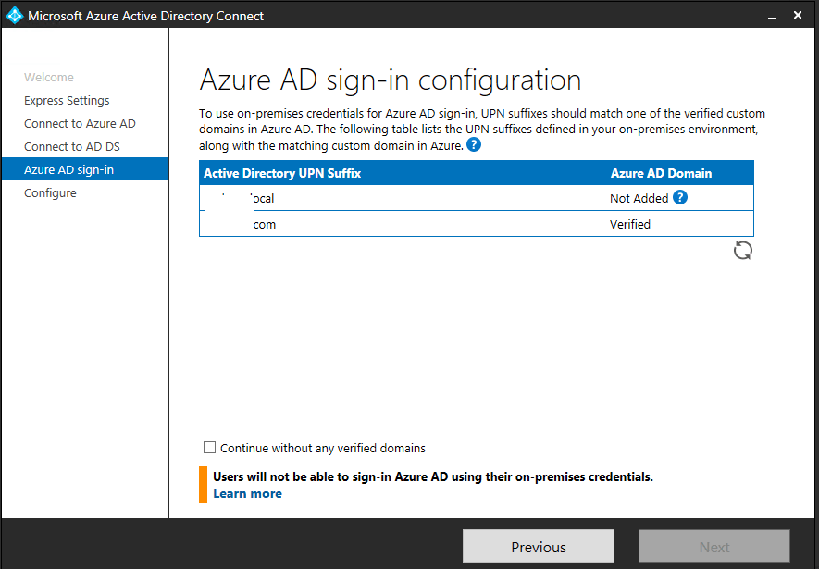Click help icon after description paragraph
This screenshot has width=819, height=569.
474,144
